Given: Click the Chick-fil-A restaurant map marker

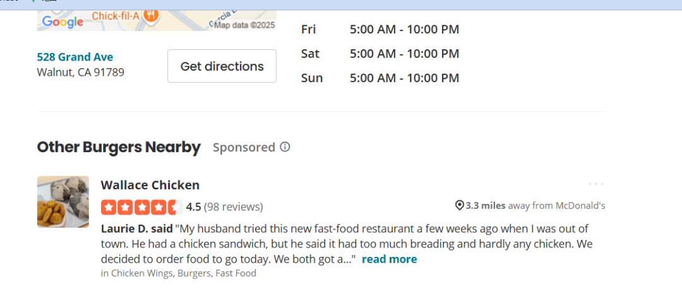Looking at the screenshot, I should coord(151,14).
